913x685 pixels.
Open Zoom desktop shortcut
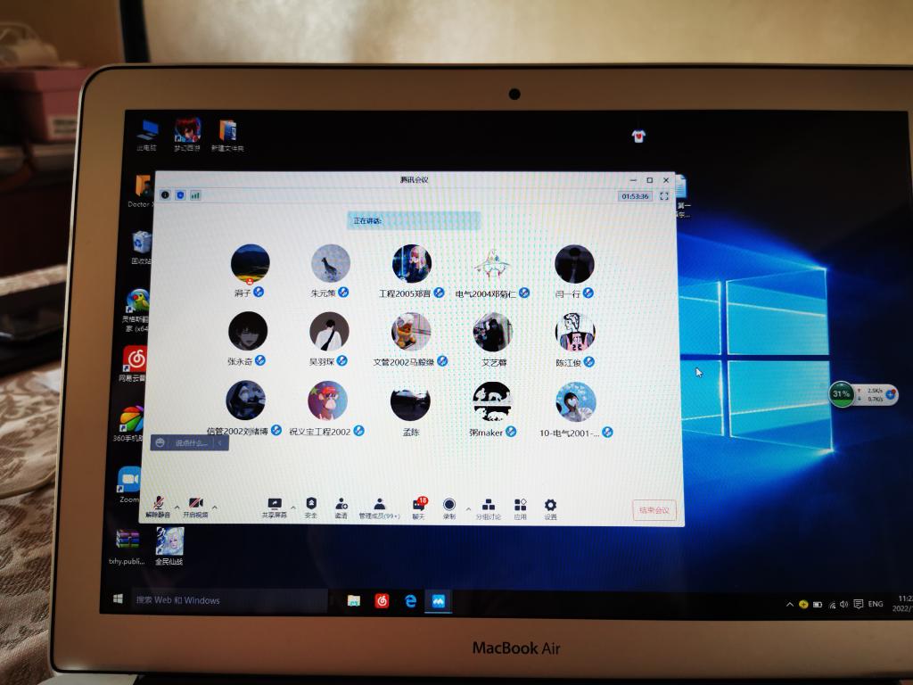pos(129,484)
